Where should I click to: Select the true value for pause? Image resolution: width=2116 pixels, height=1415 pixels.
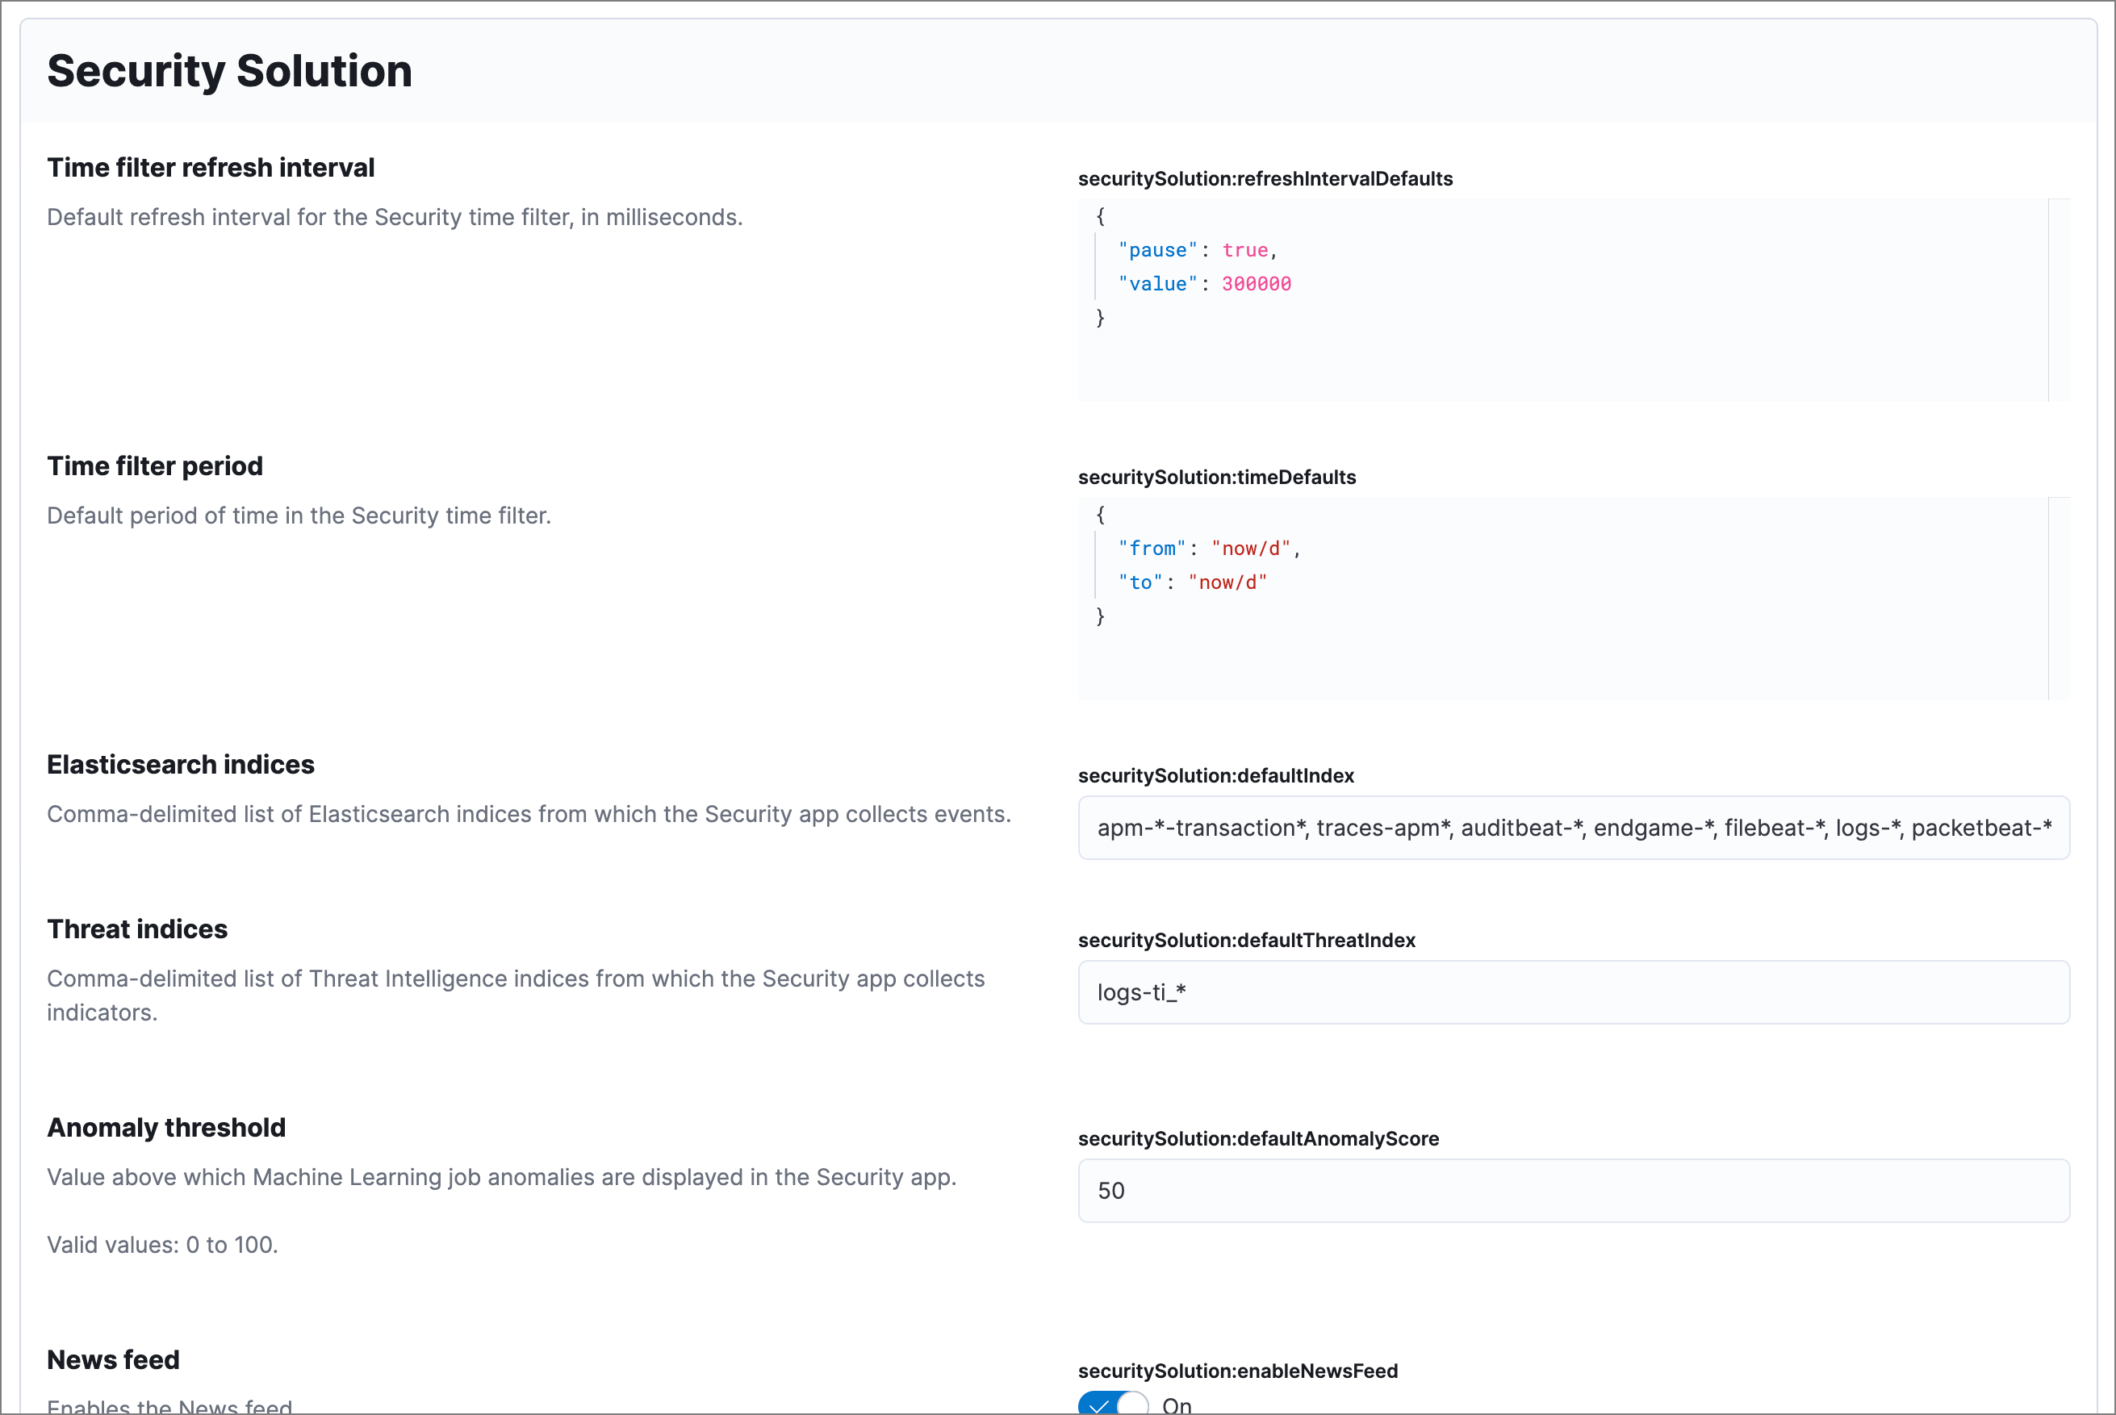1246,250
